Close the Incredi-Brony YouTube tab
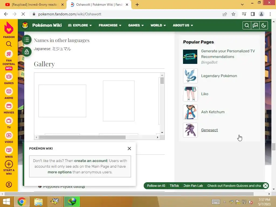The image size is (276, 207). pos(63,5)
